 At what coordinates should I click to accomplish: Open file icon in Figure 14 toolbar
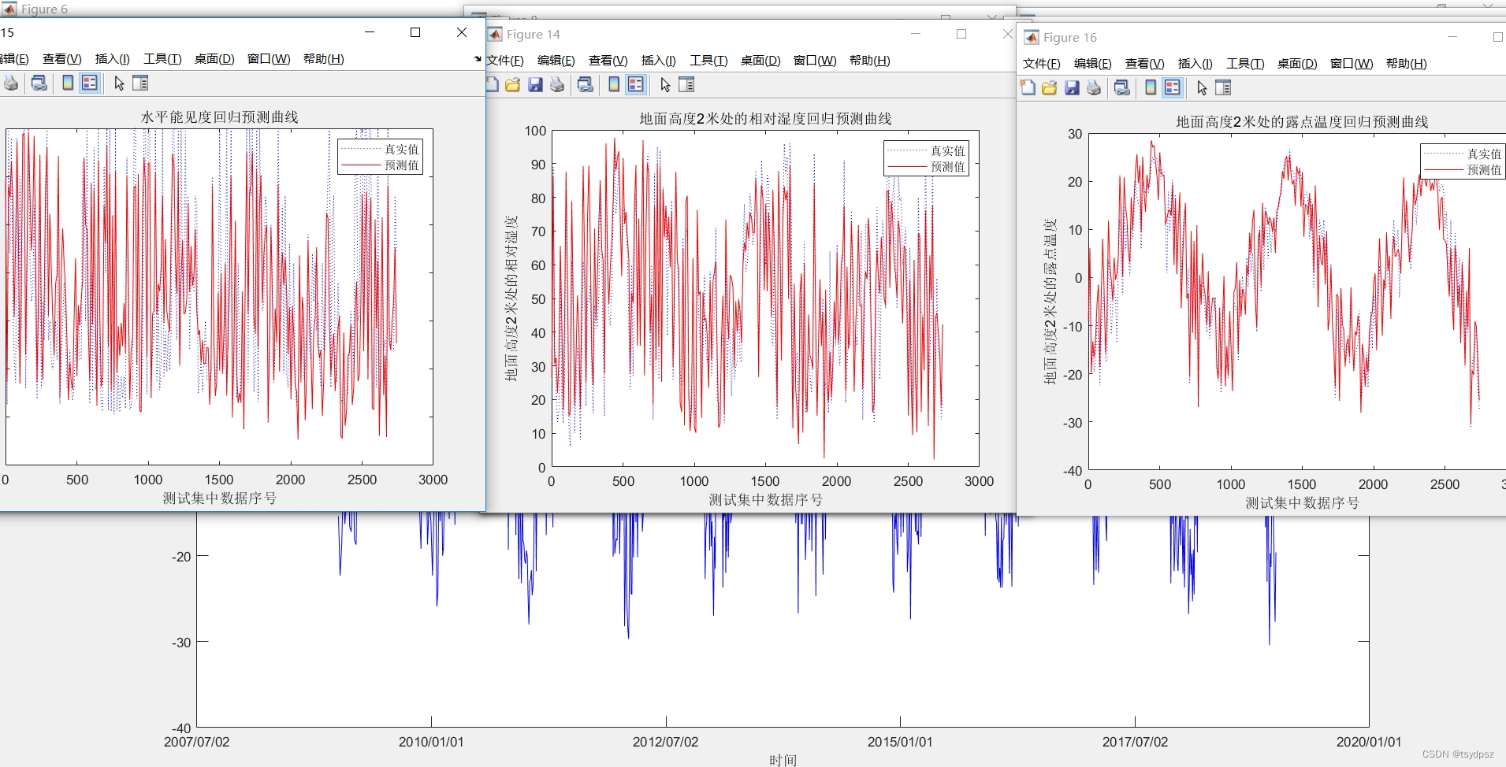coord(513,84)
